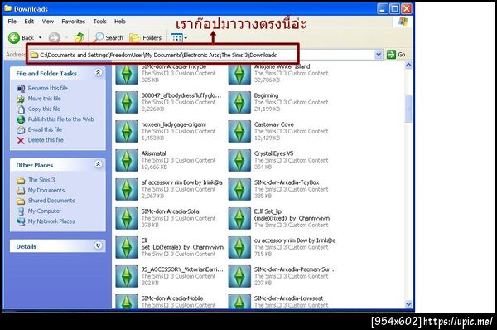Select the SIMc-don-Arcadia-ToyBox file icon
Image resolution: width=497 pixels, height=330 pixels.
pyautogui.click(x=239, y=189)
